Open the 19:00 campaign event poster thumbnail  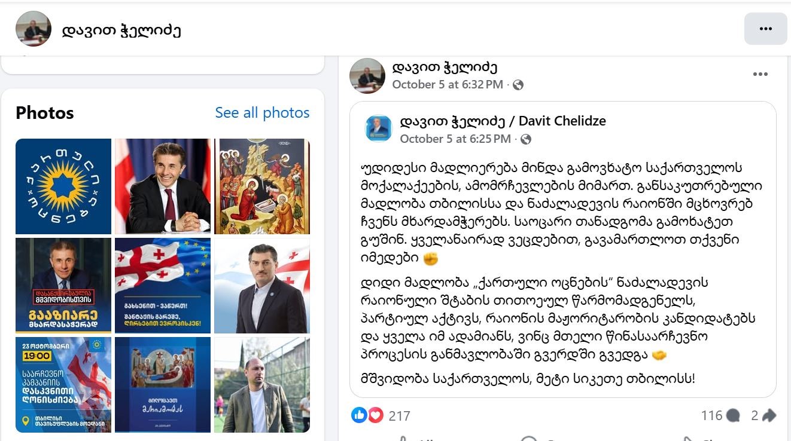pyautogui.click(x=63, y=385)
